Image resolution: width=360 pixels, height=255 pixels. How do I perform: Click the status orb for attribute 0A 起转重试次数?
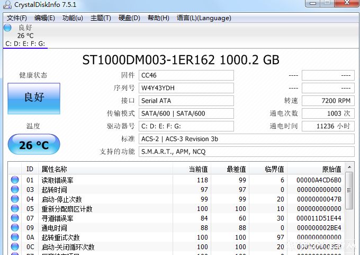tap(15, 238)
